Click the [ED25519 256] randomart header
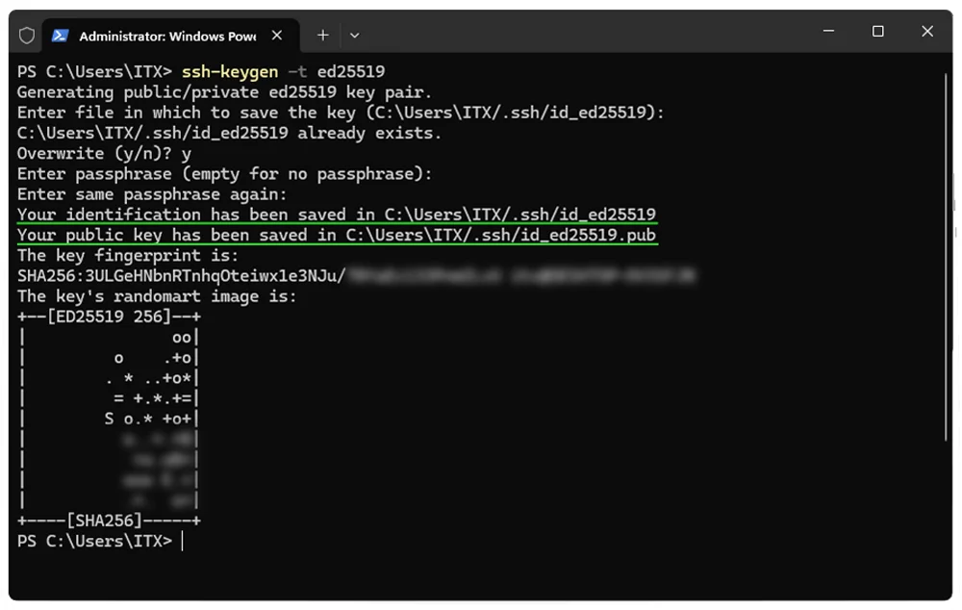962x610 pixels. pyautogui.click(x=109, y=317)
